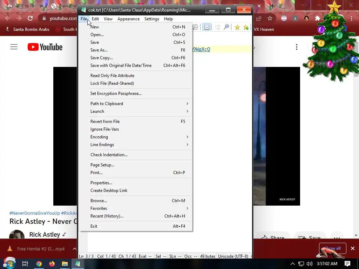The image size is (359, 269).
Task: Click Chrome's forward arrow button
Action: pyautogui.click(x=19, y=18)
